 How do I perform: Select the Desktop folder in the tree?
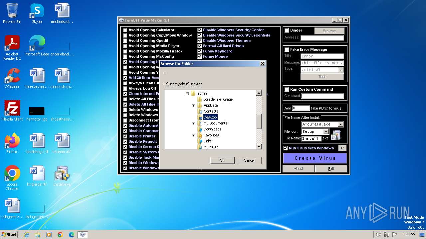click(x=210, y=117)
